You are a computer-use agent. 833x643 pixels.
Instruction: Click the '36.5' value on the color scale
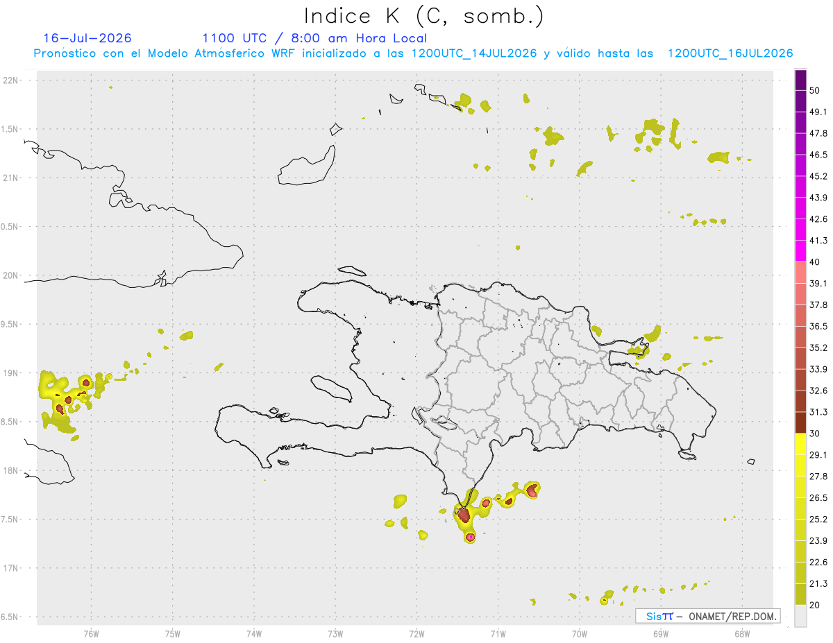(x=818, y=326)
